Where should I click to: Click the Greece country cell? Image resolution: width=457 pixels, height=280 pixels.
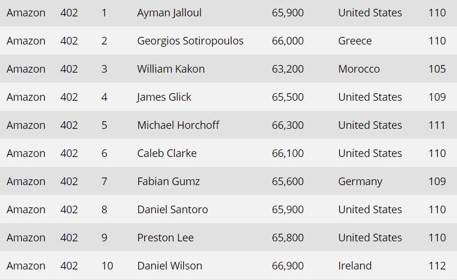[355, 41]
